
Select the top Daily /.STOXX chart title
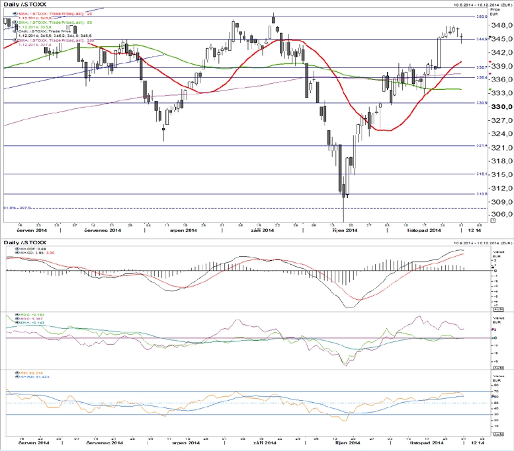25,4
